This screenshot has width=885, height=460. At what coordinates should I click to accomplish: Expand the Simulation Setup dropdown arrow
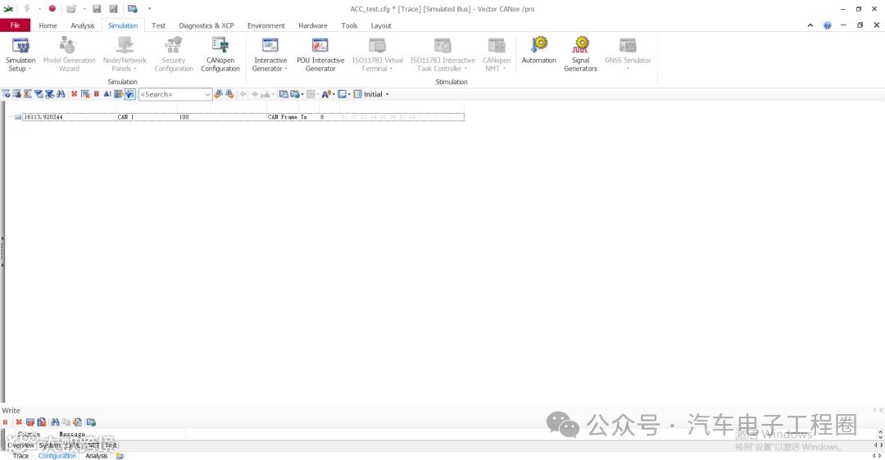pyautogui.click(x=29, y=69)
